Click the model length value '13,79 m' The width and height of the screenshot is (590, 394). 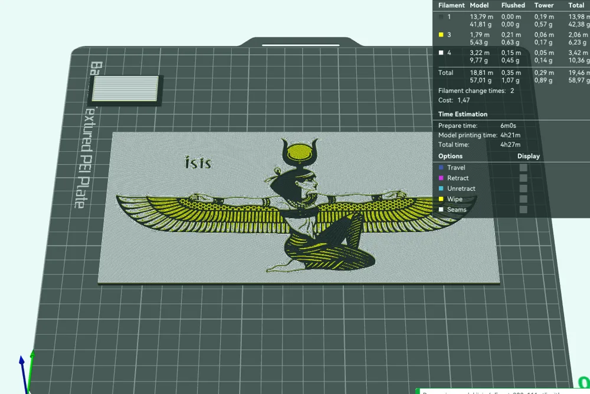(x=481, y=17)
